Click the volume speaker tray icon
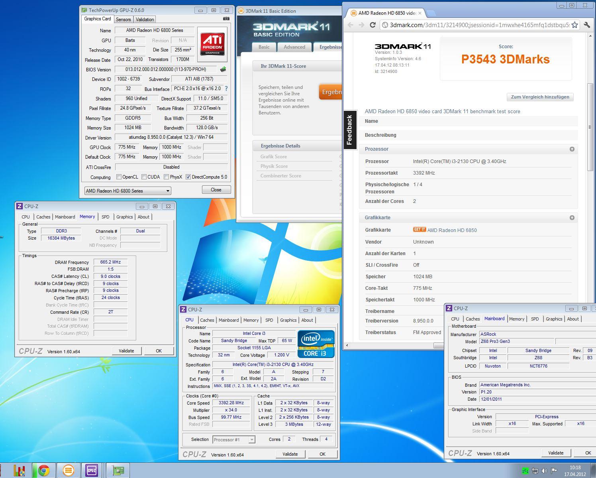596x478 pixels. (544, 471)
